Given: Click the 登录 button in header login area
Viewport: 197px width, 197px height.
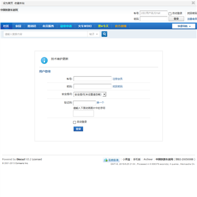Looking at the screenshot, I should pyautogui.click(x=176, y=19).
